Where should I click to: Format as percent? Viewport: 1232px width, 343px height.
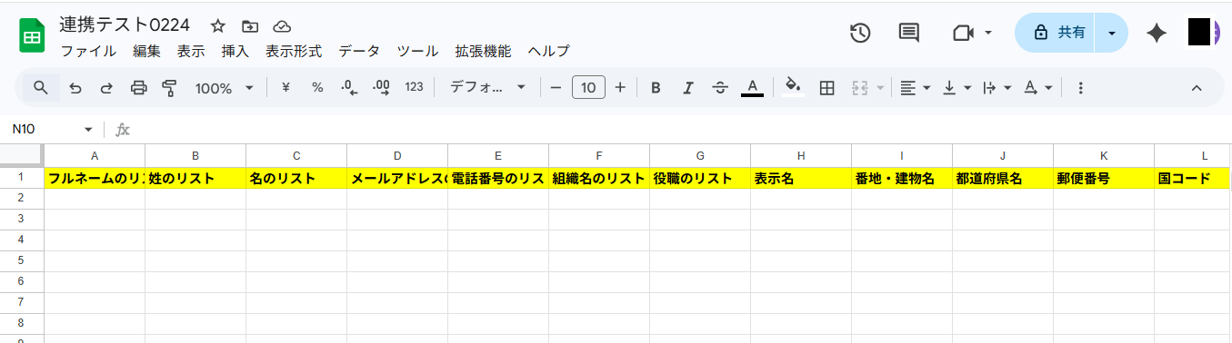(317, 87)
